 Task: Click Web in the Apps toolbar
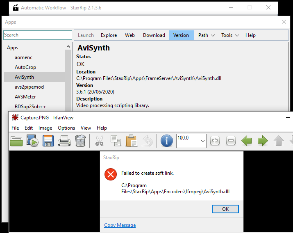130,35
